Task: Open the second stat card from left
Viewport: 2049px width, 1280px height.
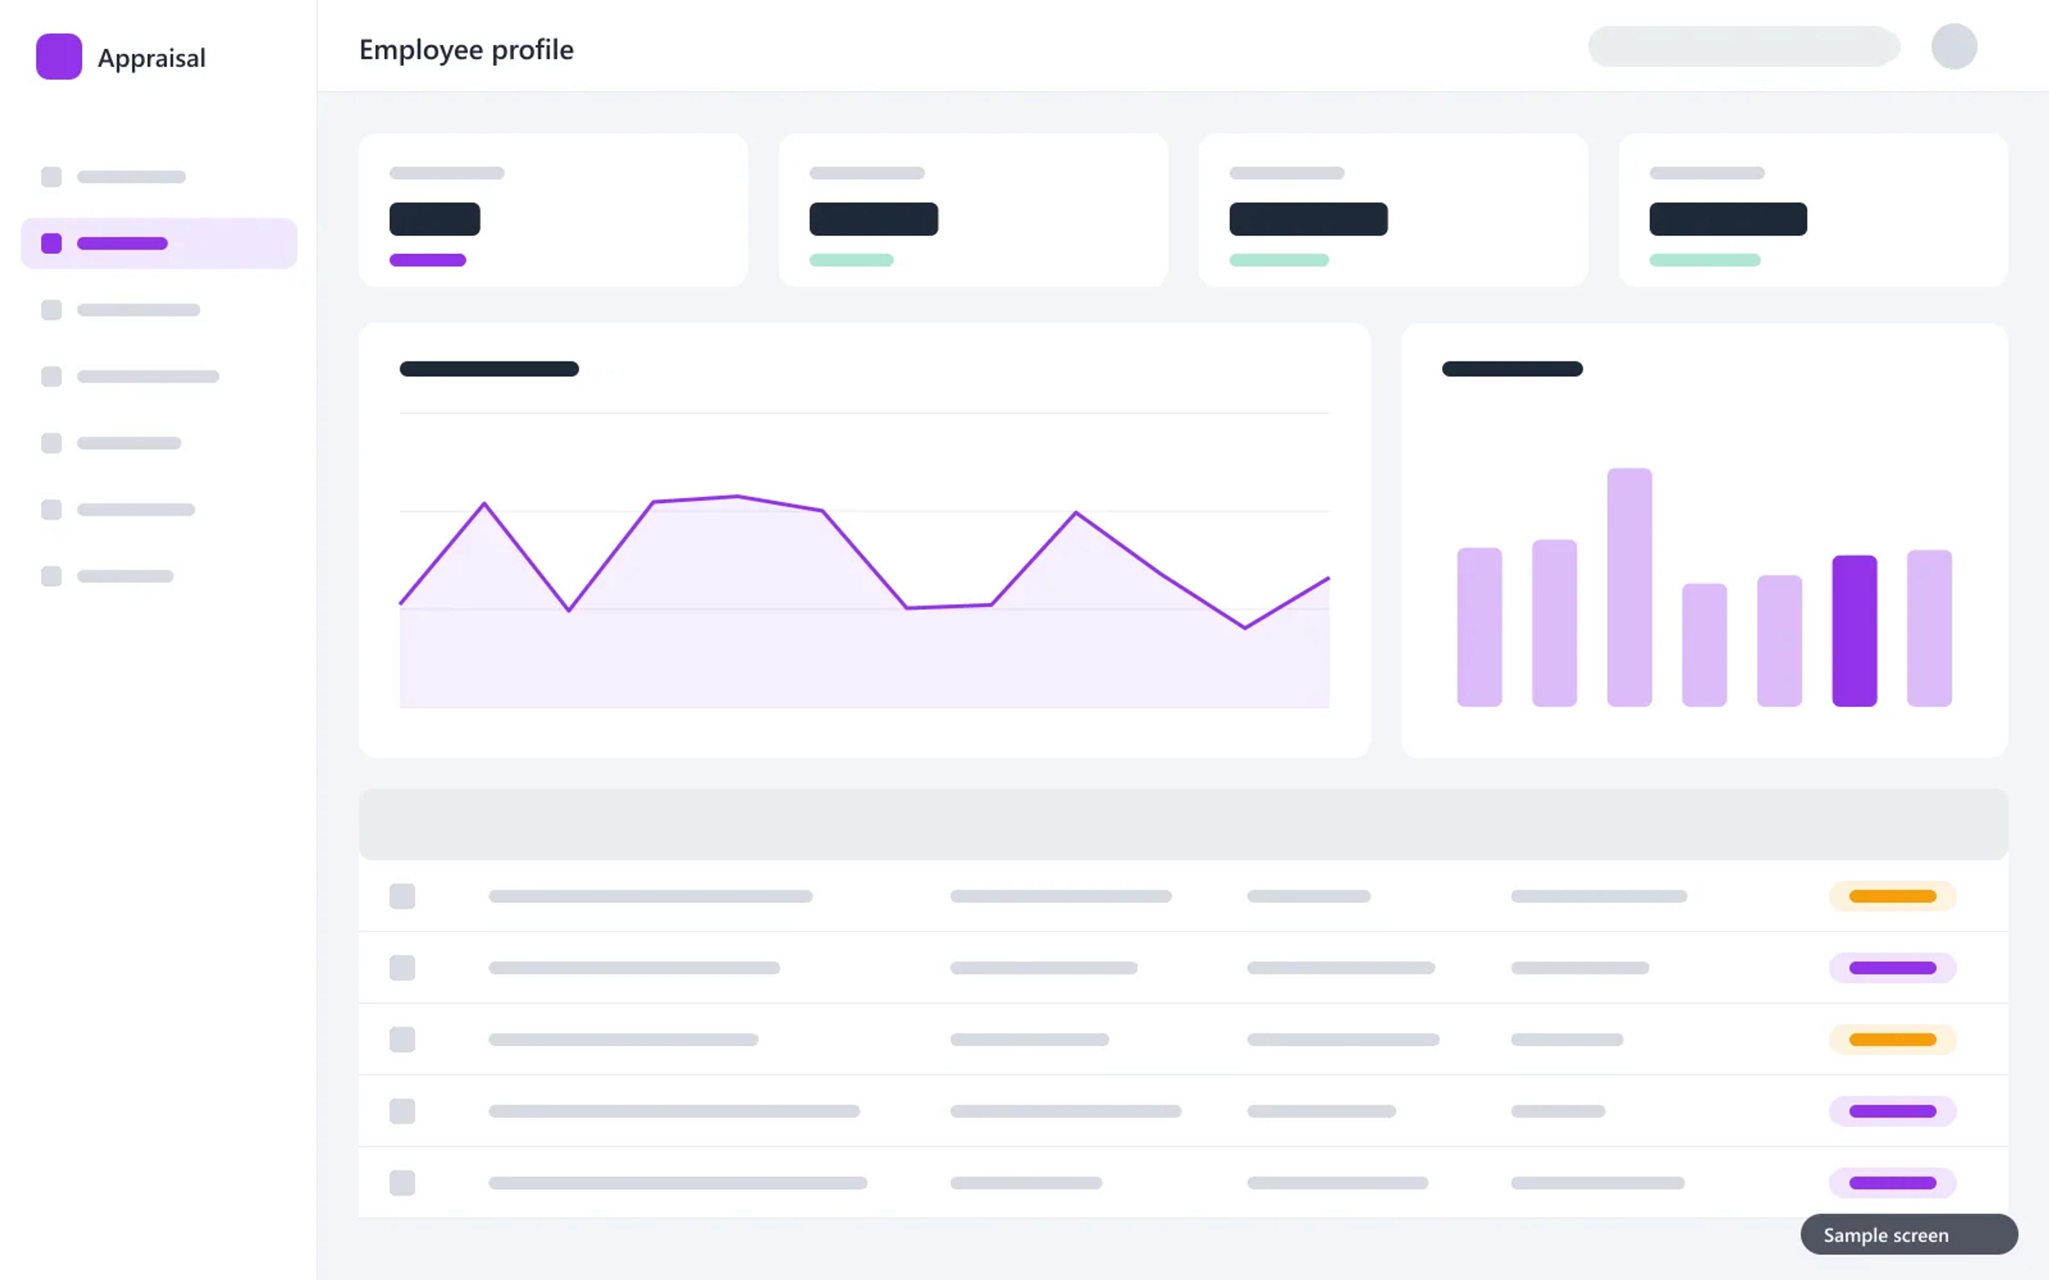Action: 973,210
